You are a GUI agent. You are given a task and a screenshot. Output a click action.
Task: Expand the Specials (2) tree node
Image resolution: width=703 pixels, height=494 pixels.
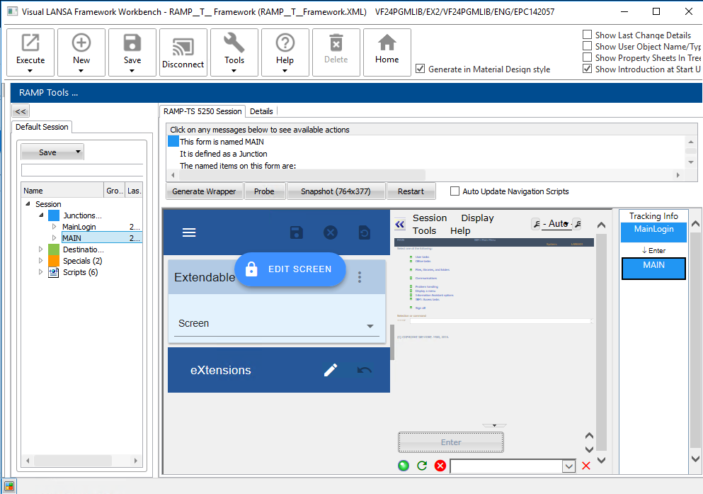click(x=41, y=261)
